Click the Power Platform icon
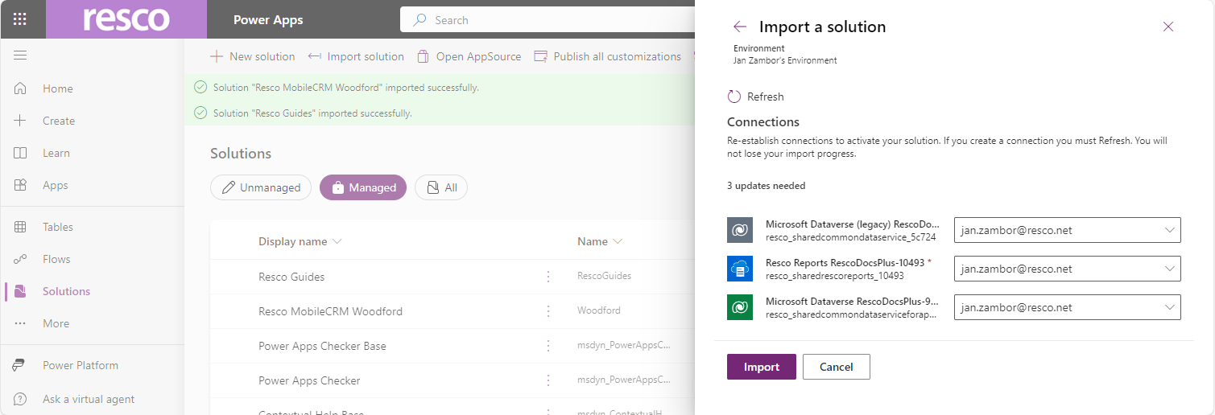 19,365
